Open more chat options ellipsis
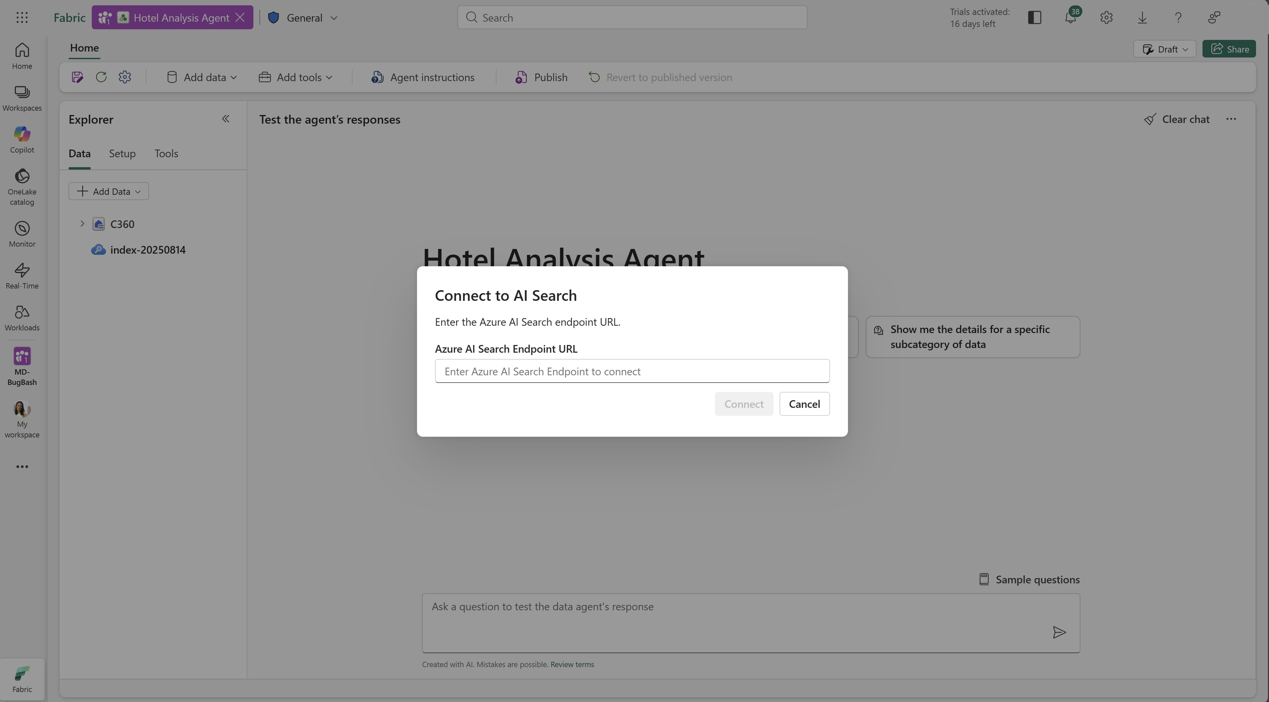The width and height of the screenshot is (1269, 702). 1231,119
